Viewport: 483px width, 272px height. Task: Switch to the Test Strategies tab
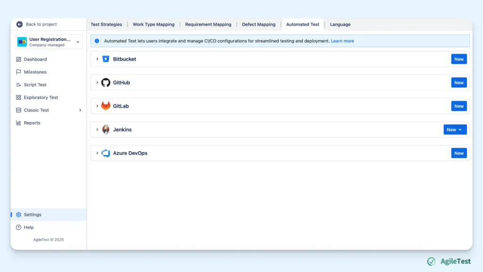click(x=106, y=25)
